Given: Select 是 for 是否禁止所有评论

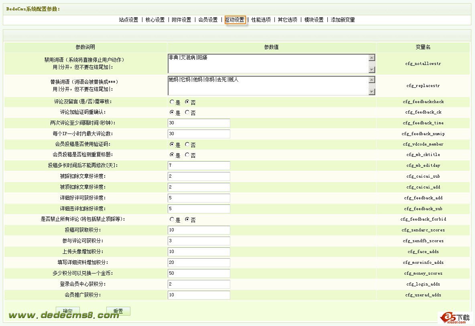Looking at the screenshot, I should [x=171, y=219].
